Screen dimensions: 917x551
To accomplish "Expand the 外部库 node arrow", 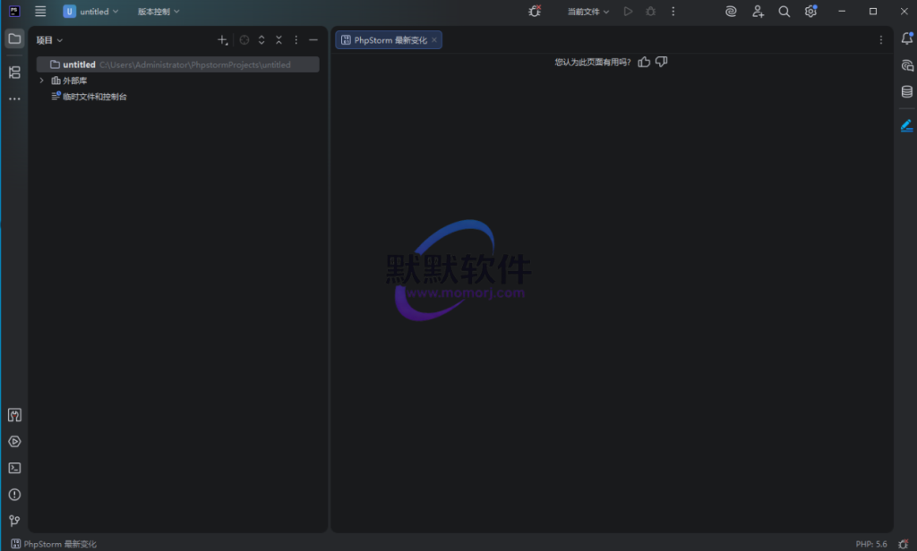I will (41, 80).
